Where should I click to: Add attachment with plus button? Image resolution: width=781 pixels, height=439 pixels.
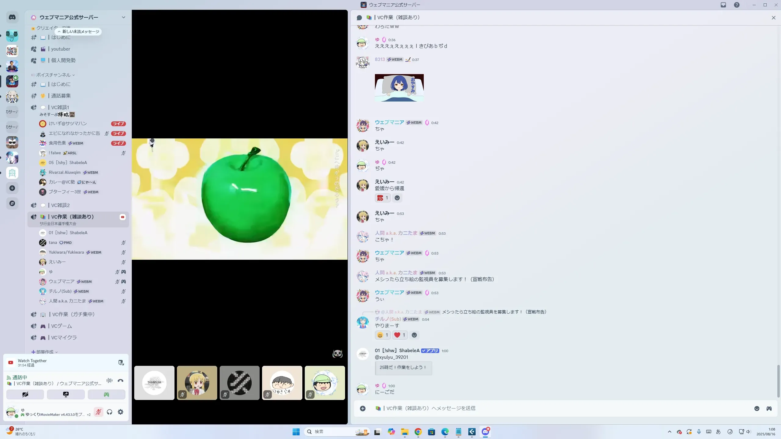tap(363, 409)
